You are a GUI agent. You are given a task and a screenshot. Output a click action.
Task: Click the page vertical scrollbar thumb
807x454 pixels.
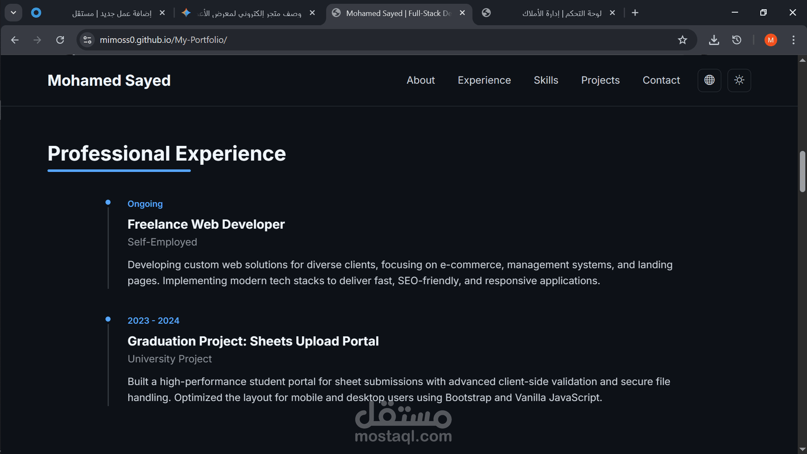802,172
